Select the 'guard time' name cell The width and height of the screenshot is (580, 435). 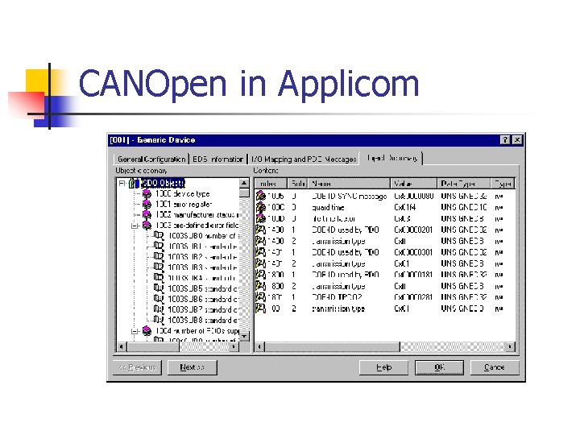(328, 208)
